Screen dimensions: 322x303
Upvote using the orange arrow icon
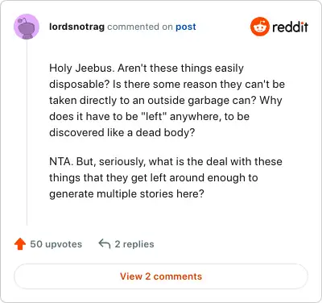click(20, 244)
